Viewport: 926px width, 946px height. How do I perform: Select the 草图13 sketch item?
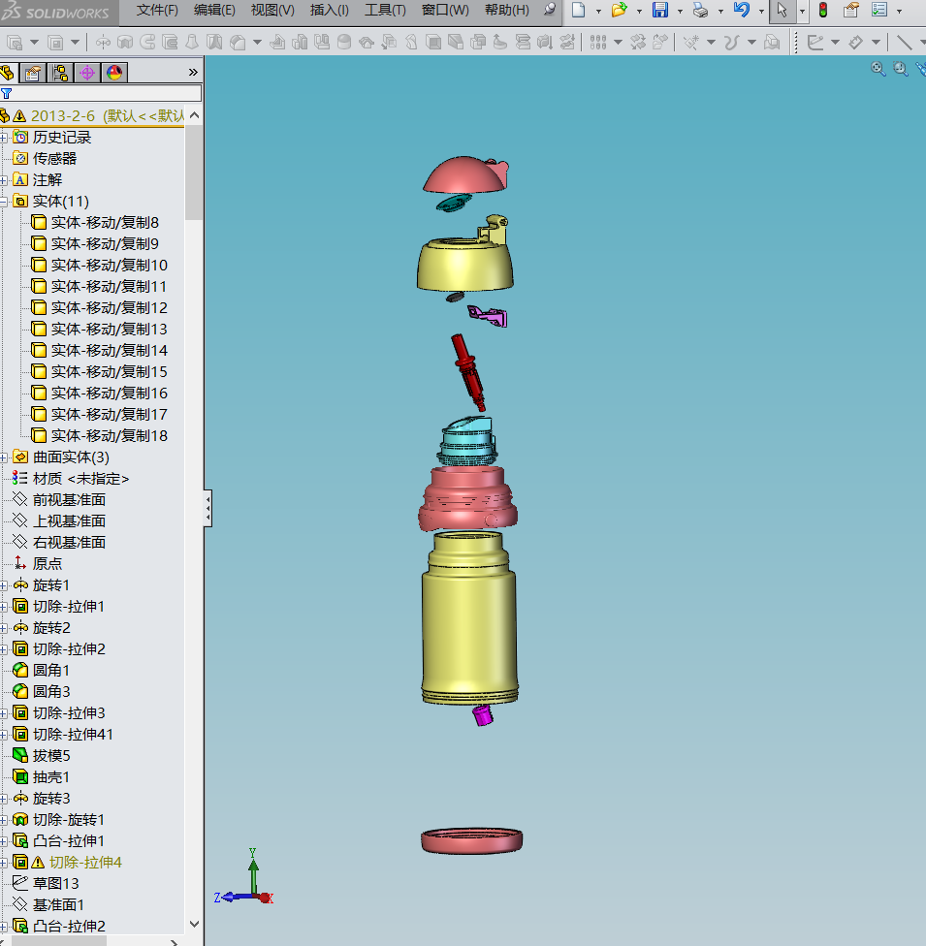point(55,883)
